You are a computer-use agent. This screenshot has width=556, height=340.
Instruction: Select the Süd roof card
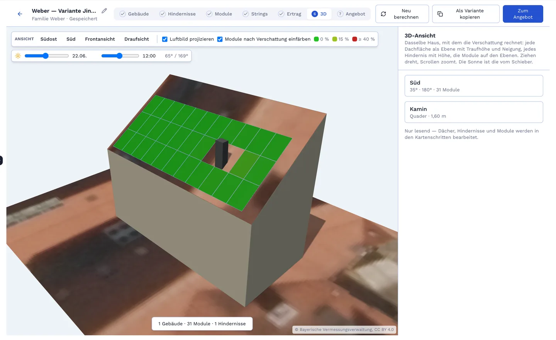click(x=474, y=86)
